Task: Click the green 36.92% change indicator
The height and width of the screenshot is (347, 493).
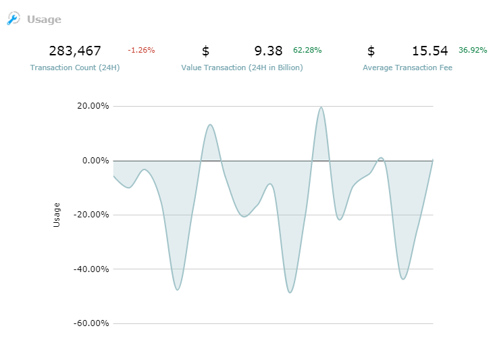Action: (x=473, y=50)
